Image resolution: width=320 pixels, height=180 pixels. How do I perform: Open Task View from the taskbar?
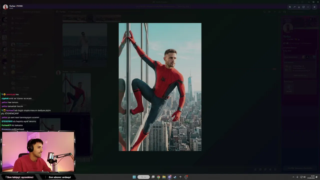pyautogui.click(x=153, y=177)
